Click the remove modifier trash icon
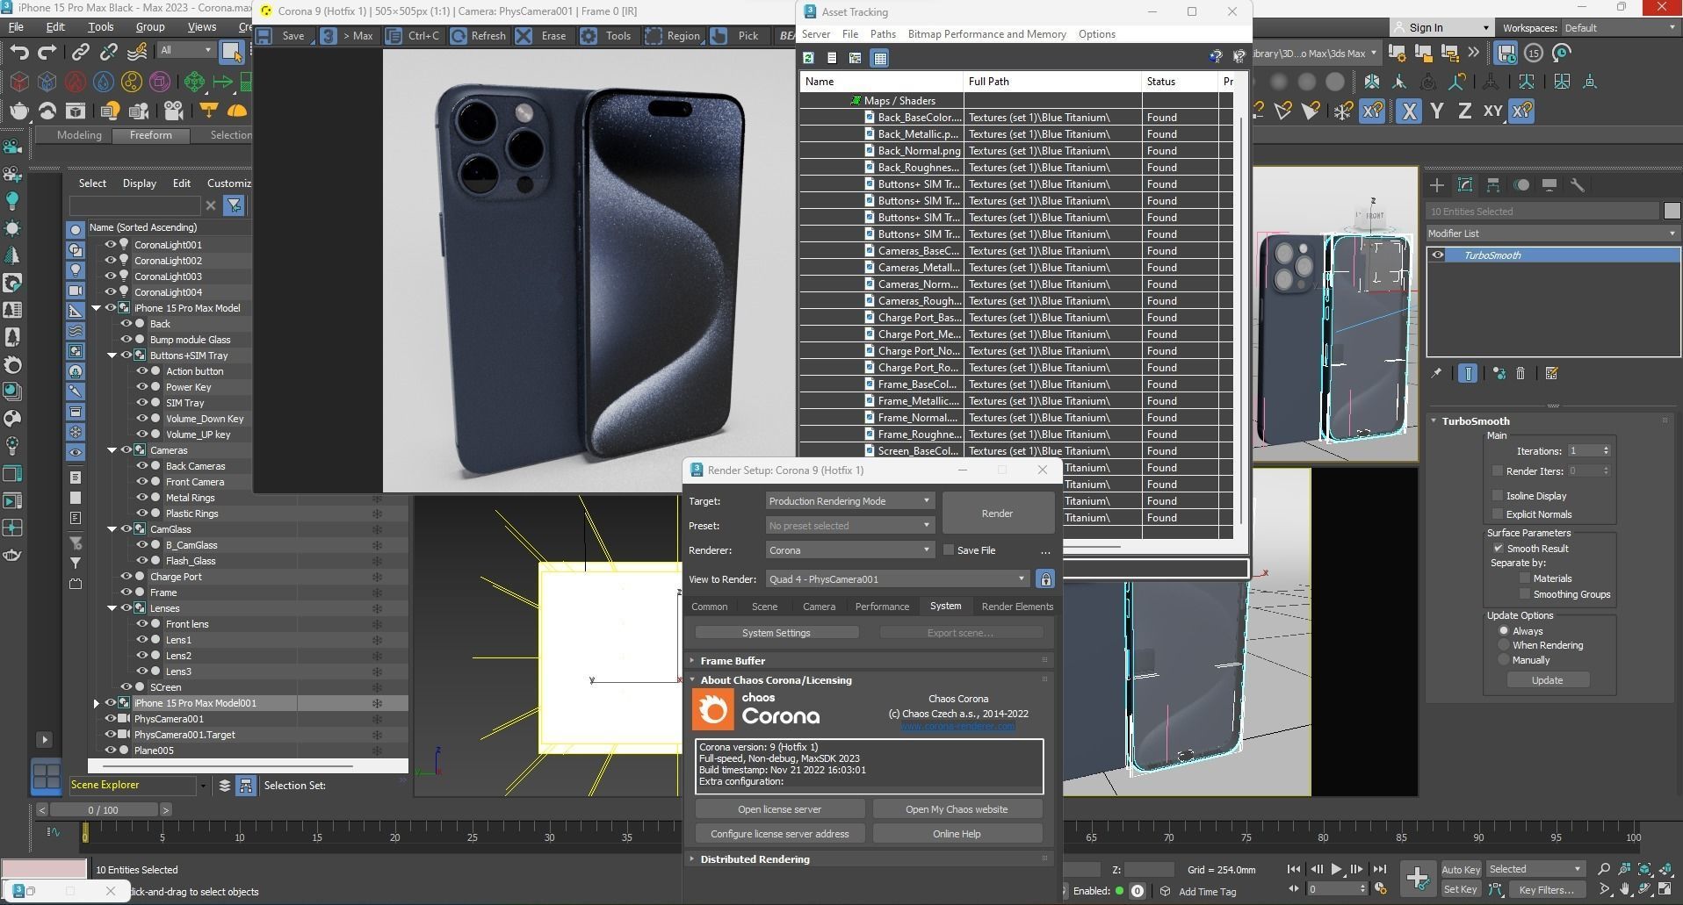This screenshot has width=1683, height=905. click(x=1520, y=374)
